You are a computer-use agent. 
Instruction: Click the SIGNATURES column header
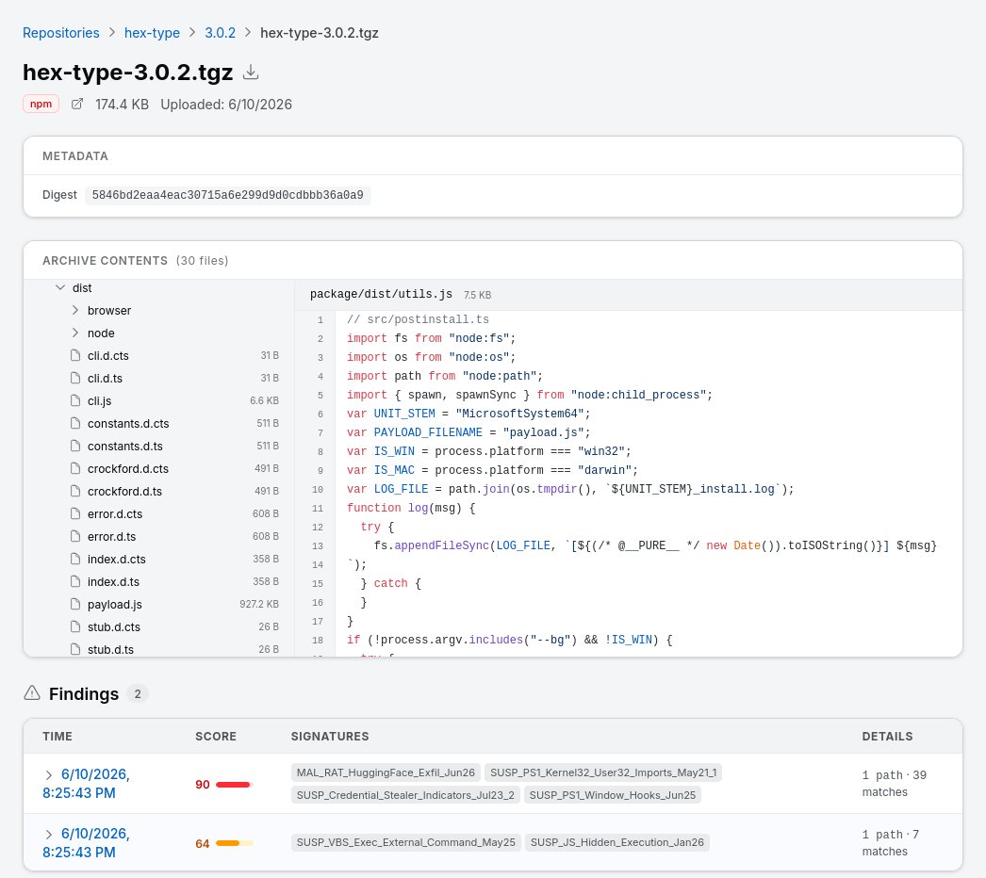[x=330, y=736]
